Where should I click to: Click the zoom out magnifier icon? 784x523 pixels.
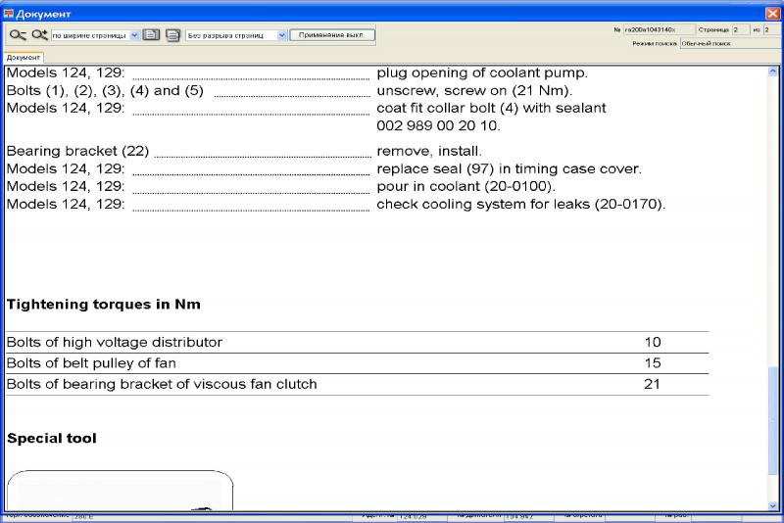tap(18, 34)
